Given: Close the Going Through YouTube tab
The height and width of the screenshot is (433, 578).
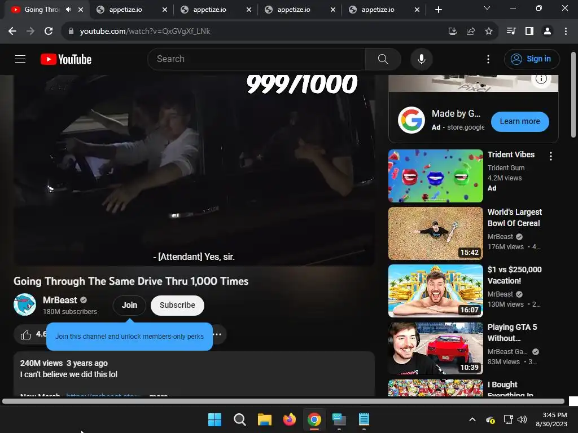Looking at the screenshot, I should click(x=81, y=10).
